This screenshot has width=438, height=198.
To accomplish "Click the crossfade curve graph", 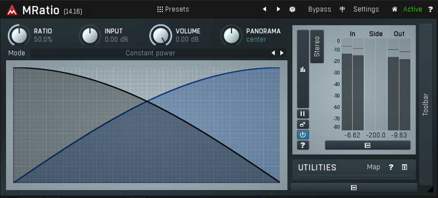I will pos(146,125).
